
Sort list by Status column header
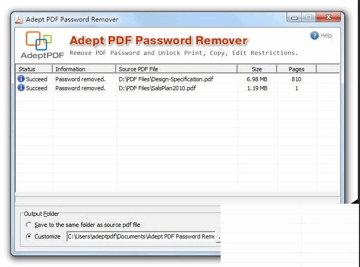tap(34, 69)
